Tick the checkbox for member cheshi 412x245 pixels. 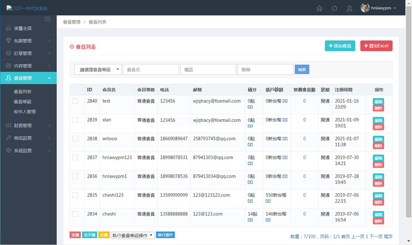(x=75, y=214)
